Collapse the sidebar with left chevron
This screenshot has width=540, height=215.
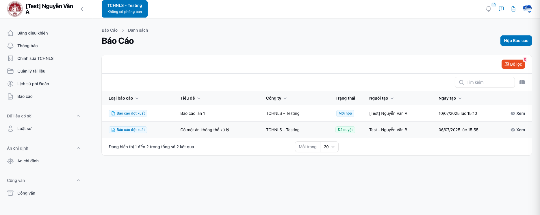pos(82,9)
